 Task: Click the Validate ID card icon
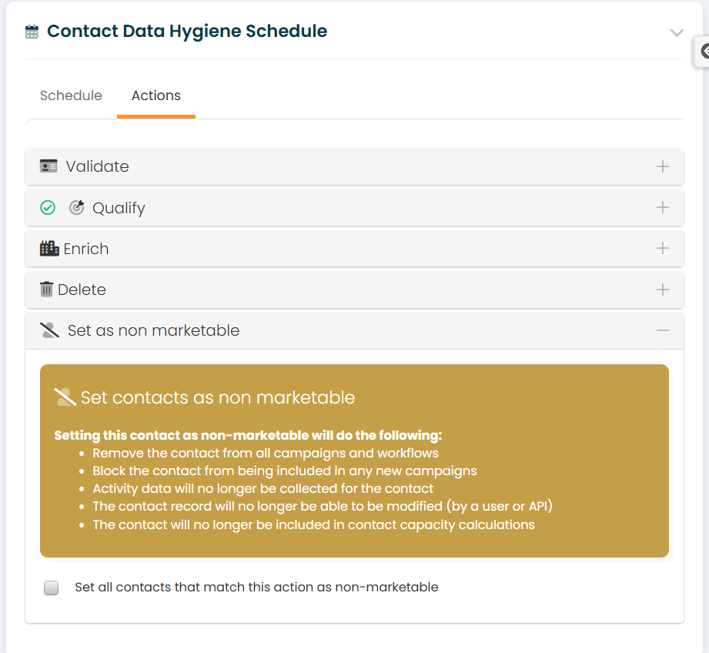[x=48, y=166]
